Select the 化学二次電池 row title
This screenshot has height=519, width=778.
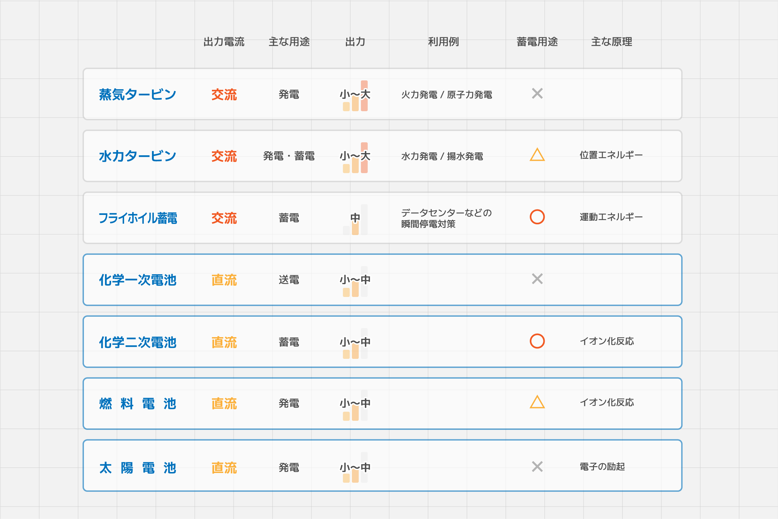tap(138, 342)
